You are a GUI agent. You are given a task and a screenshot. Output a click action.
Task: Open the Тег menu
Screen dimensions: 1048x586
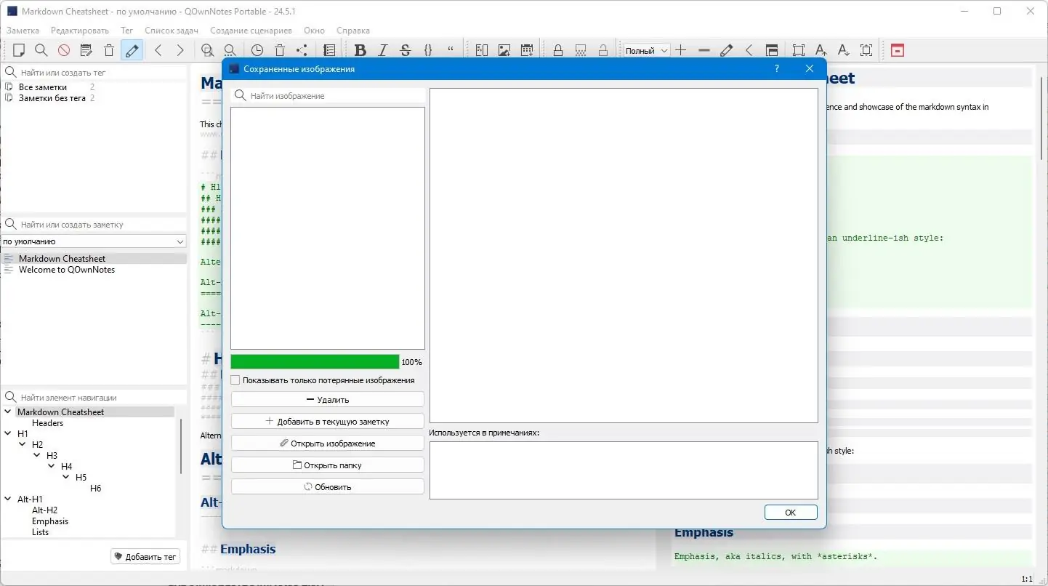pyautogui.click(x=126, y=31)
